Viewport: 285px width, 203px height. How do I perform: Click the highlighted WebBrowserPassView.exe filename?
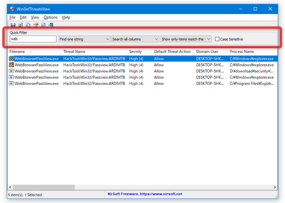pos(36,59)
